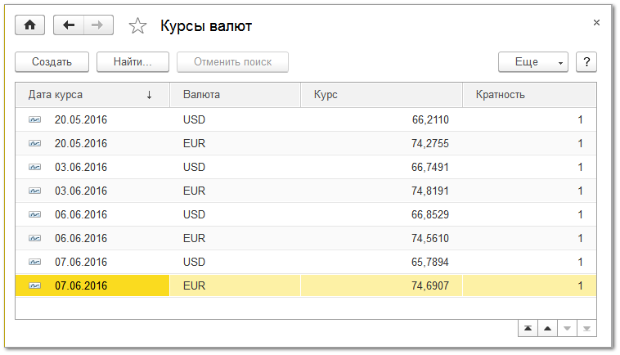Open search with the Найти... button
The image size is (620, 355).
[x=133, y=62]
